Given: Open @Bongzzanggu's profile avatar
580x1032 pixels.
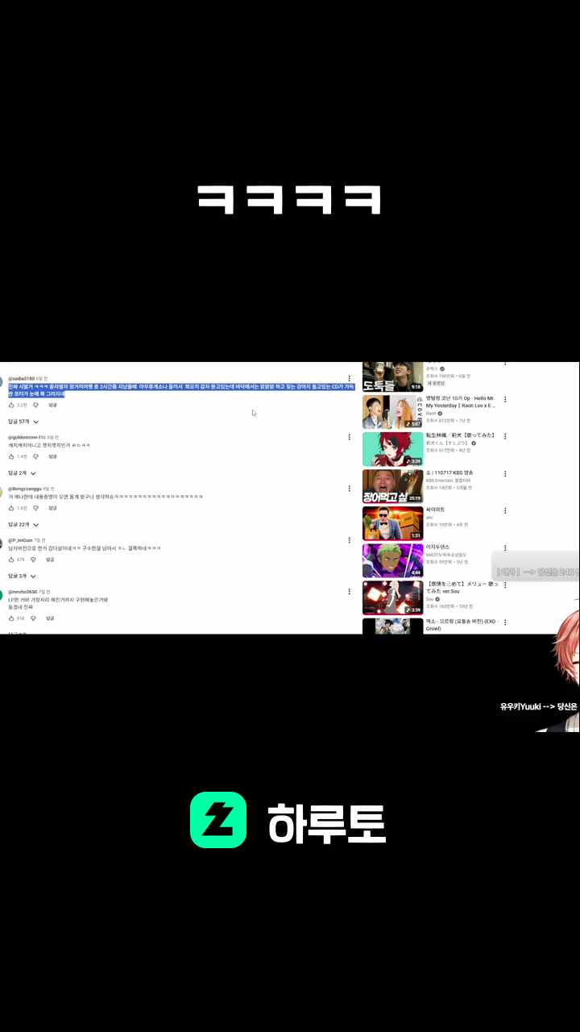Looking at the screenshot, I should [x=2, y=492].
